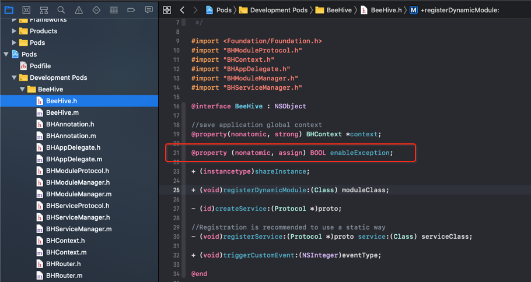531x282 pixels.
Task: Click the NSObject superclass name
Action: click(290, 106)
